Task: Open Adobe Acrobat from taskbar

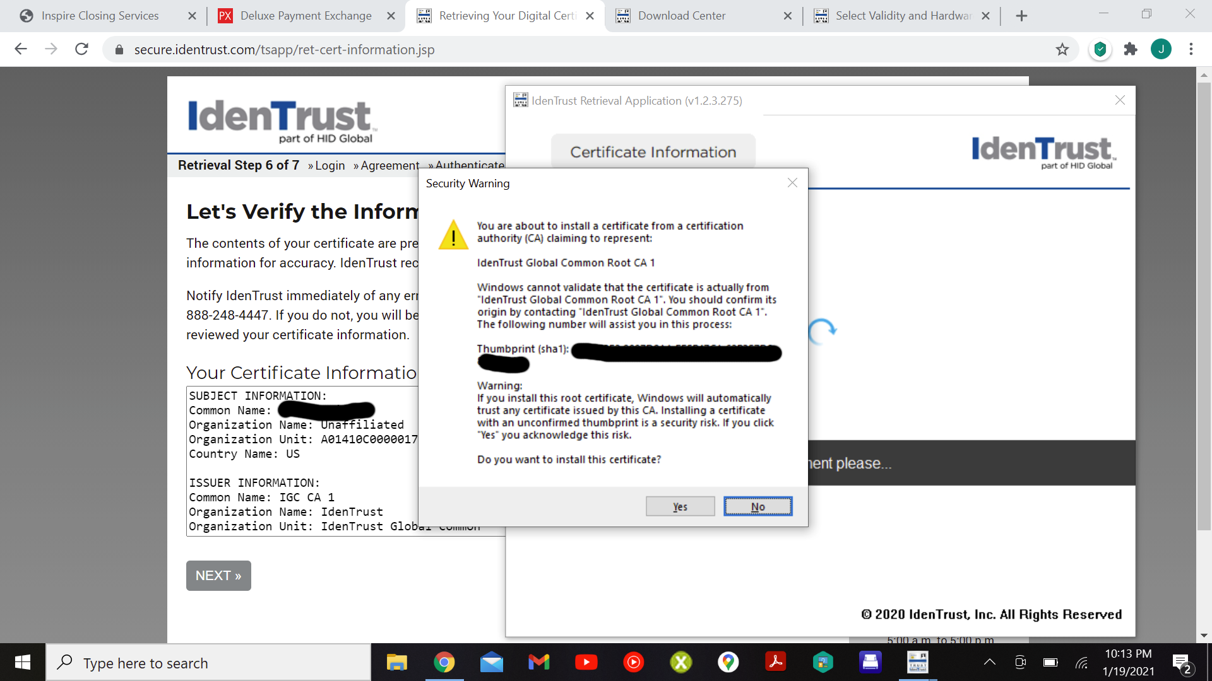Action: (775, 662)
